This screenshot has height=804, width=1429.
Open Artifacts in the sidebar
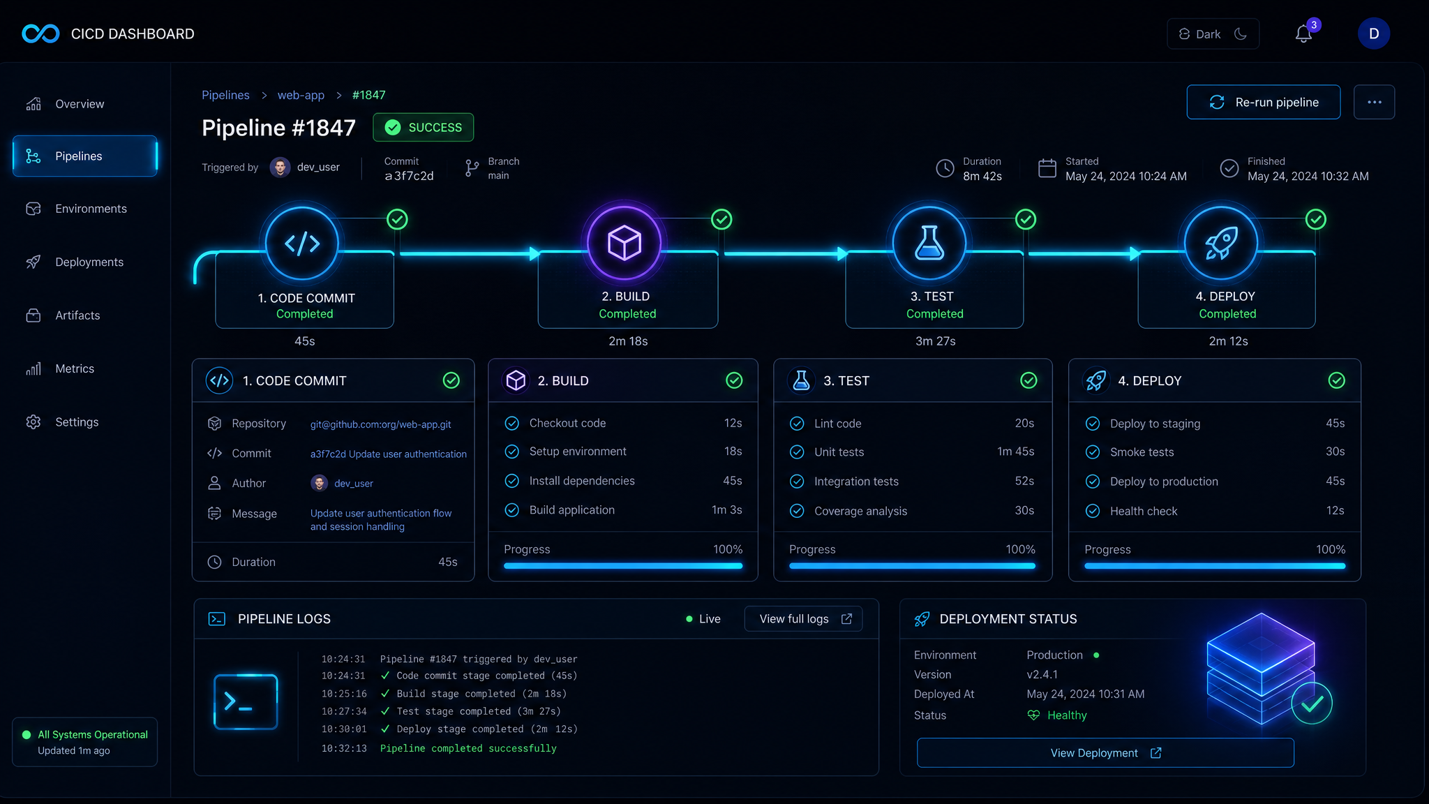(84, 315)
